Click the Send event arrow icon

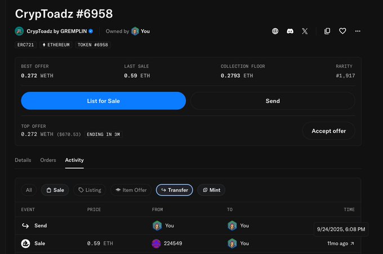tap(25, 226)
